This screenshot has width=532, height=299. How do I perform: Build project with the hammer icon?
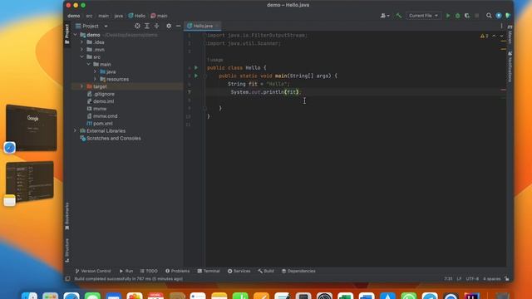click(x=399, y=16)
